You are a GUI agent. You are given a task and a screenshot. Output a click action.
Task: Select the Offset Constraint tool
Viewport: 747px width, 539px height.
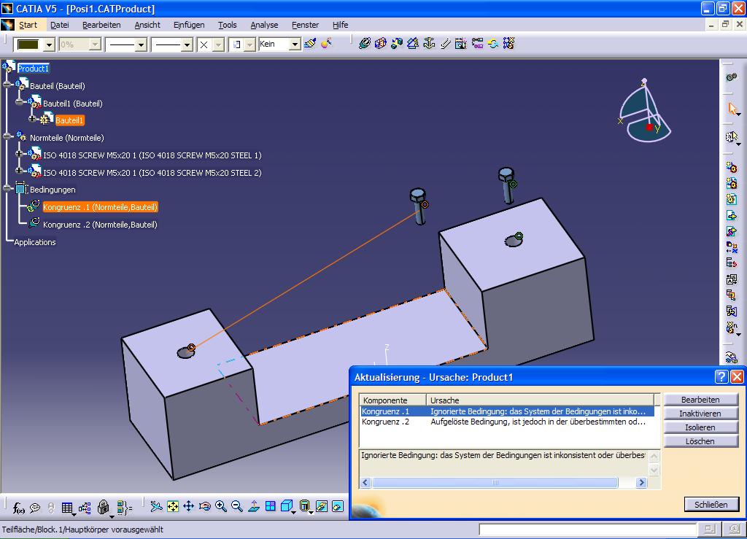click(397, 44)
